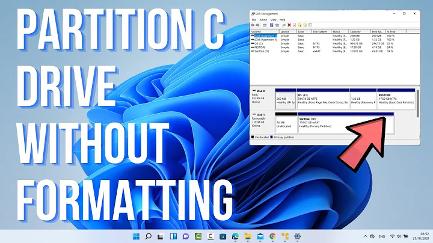Sort by the % Free column header
Viewport: 433px width, 243px height.
click(x=396, y=32)
